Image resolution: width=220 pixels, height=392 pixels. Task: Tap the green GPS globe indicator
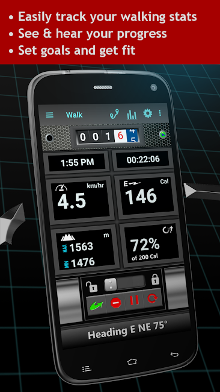pos(163,134)
